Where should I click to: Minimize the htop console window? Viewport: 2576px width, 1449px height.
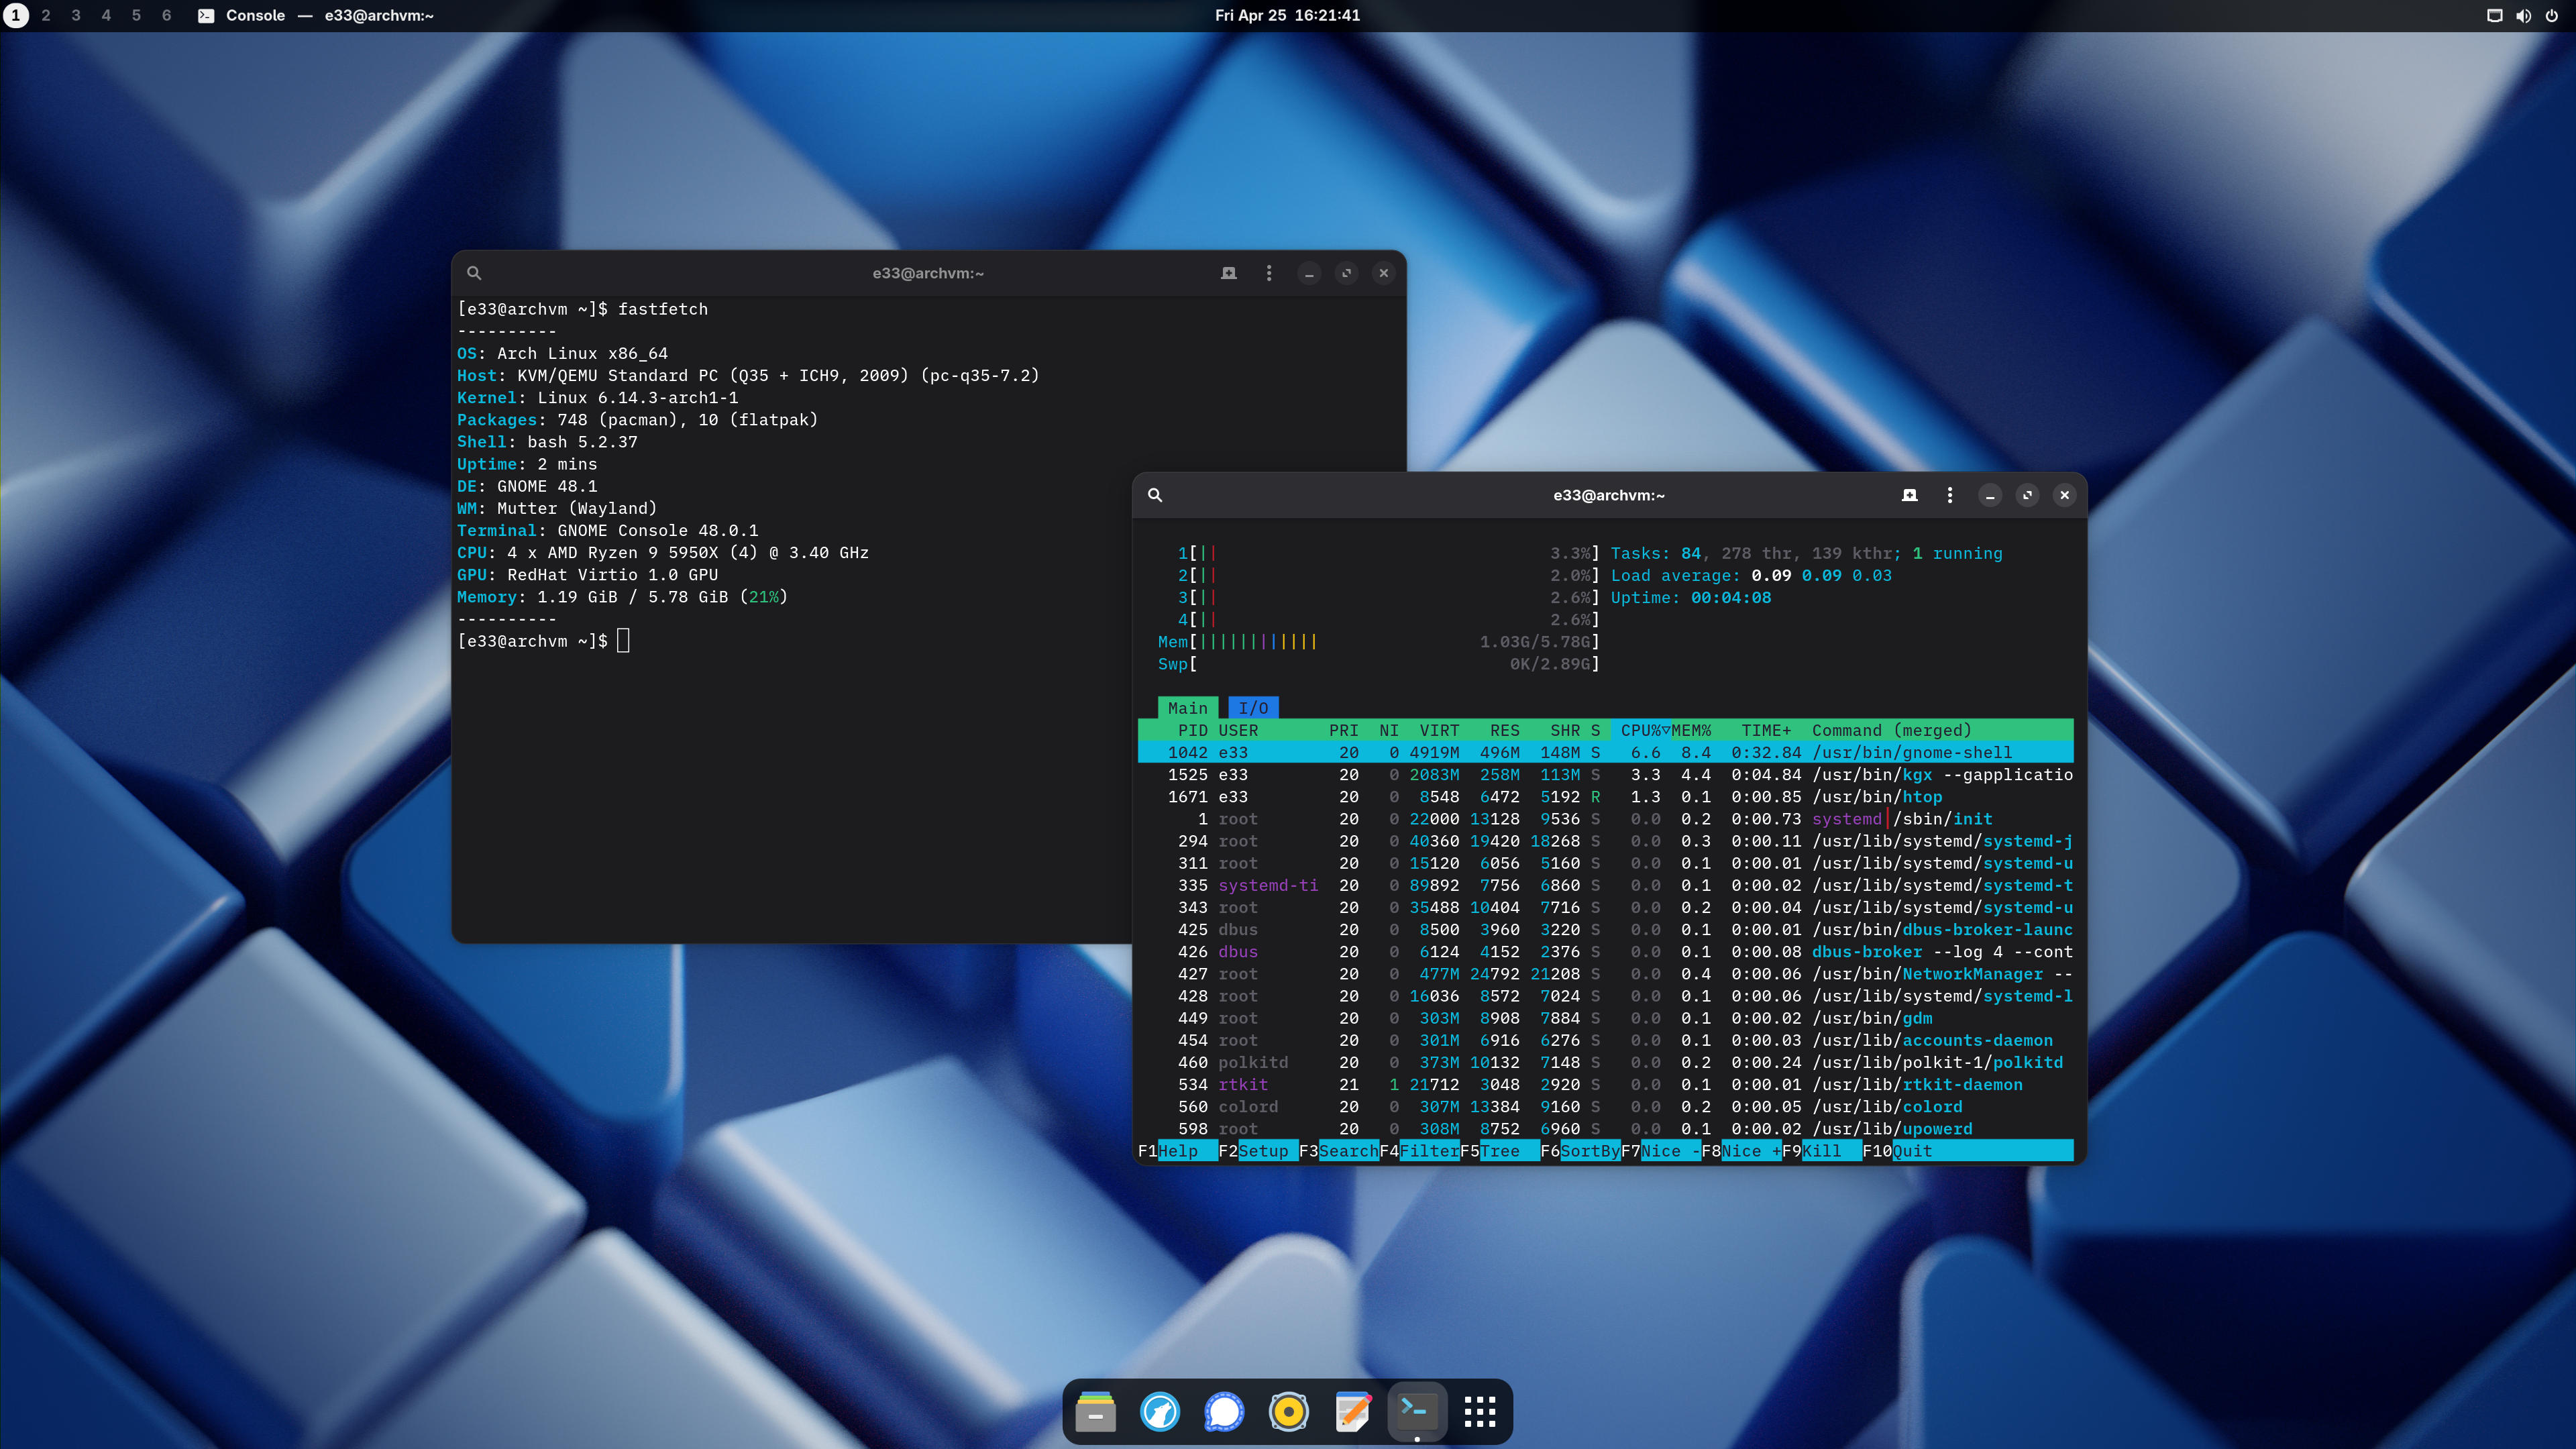(x=1990, y=496)
